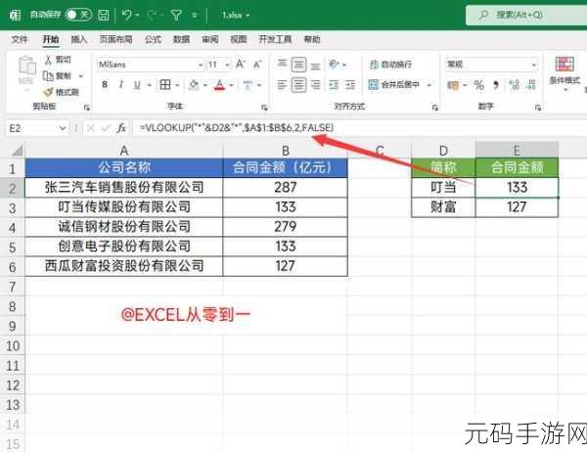Switch to the 公式 ribbon tab
The width and height of the screenshot is (587, 452).
point(153,39)
